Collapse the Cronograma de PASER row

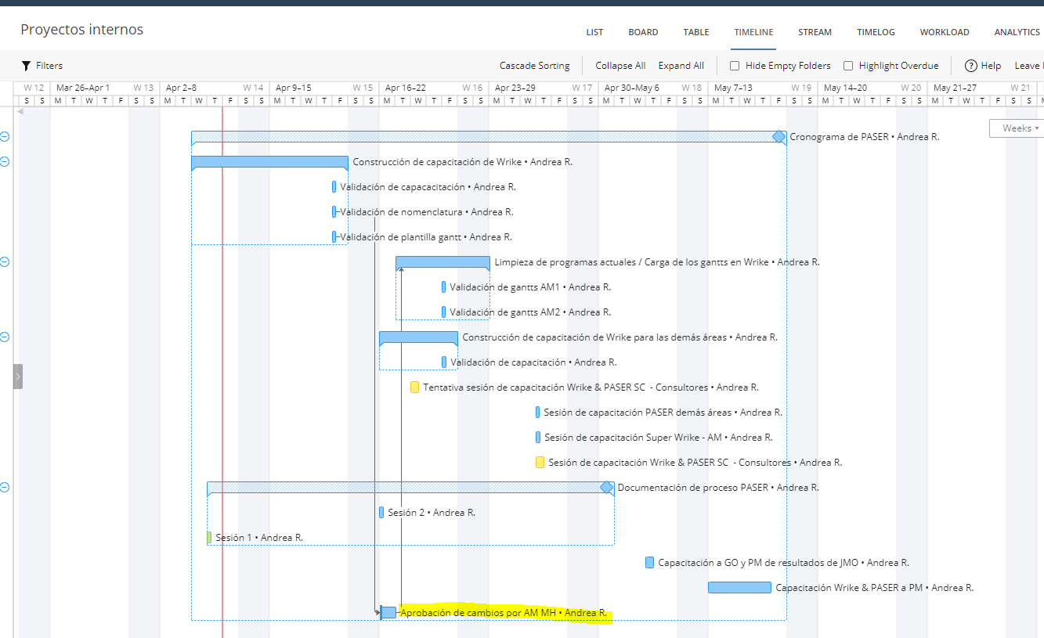tap(5, 137)
